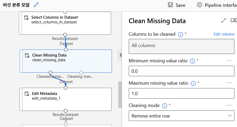Click the Edit column link
The width and height of the screenshot is (237, 127).
tap(224, 34)
